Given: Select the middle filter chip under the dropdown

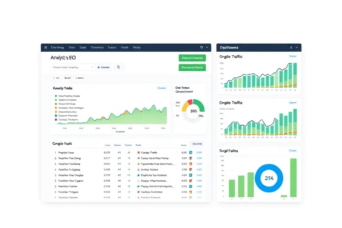Looking at the screenshot, I should [x=67, y=78].
